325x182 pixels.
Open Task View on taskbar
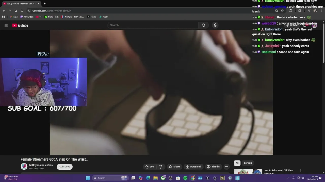click(x=133, y=178)
